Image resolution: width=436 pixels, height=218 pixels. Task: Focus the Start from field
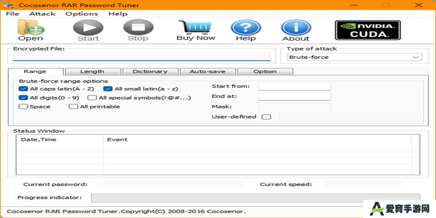coord(295,86)
